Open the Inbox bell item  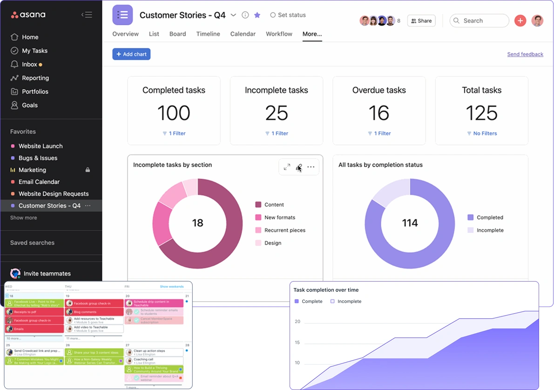click(26, 64)
